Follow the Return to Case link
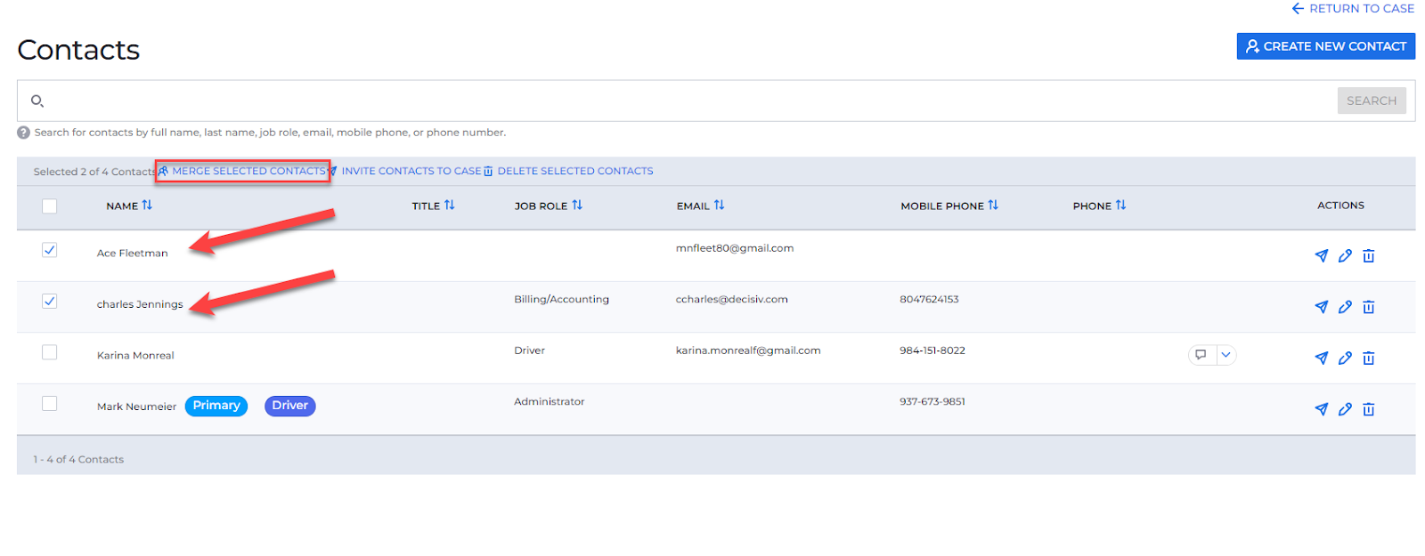The height and width of the screenshot is (556, 1425). tap(1353, 9)
